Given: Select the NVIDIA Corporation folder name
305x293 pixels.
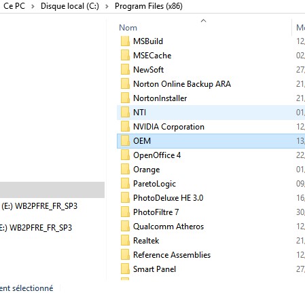Looking at the screenshot, I should pos(168,127).
